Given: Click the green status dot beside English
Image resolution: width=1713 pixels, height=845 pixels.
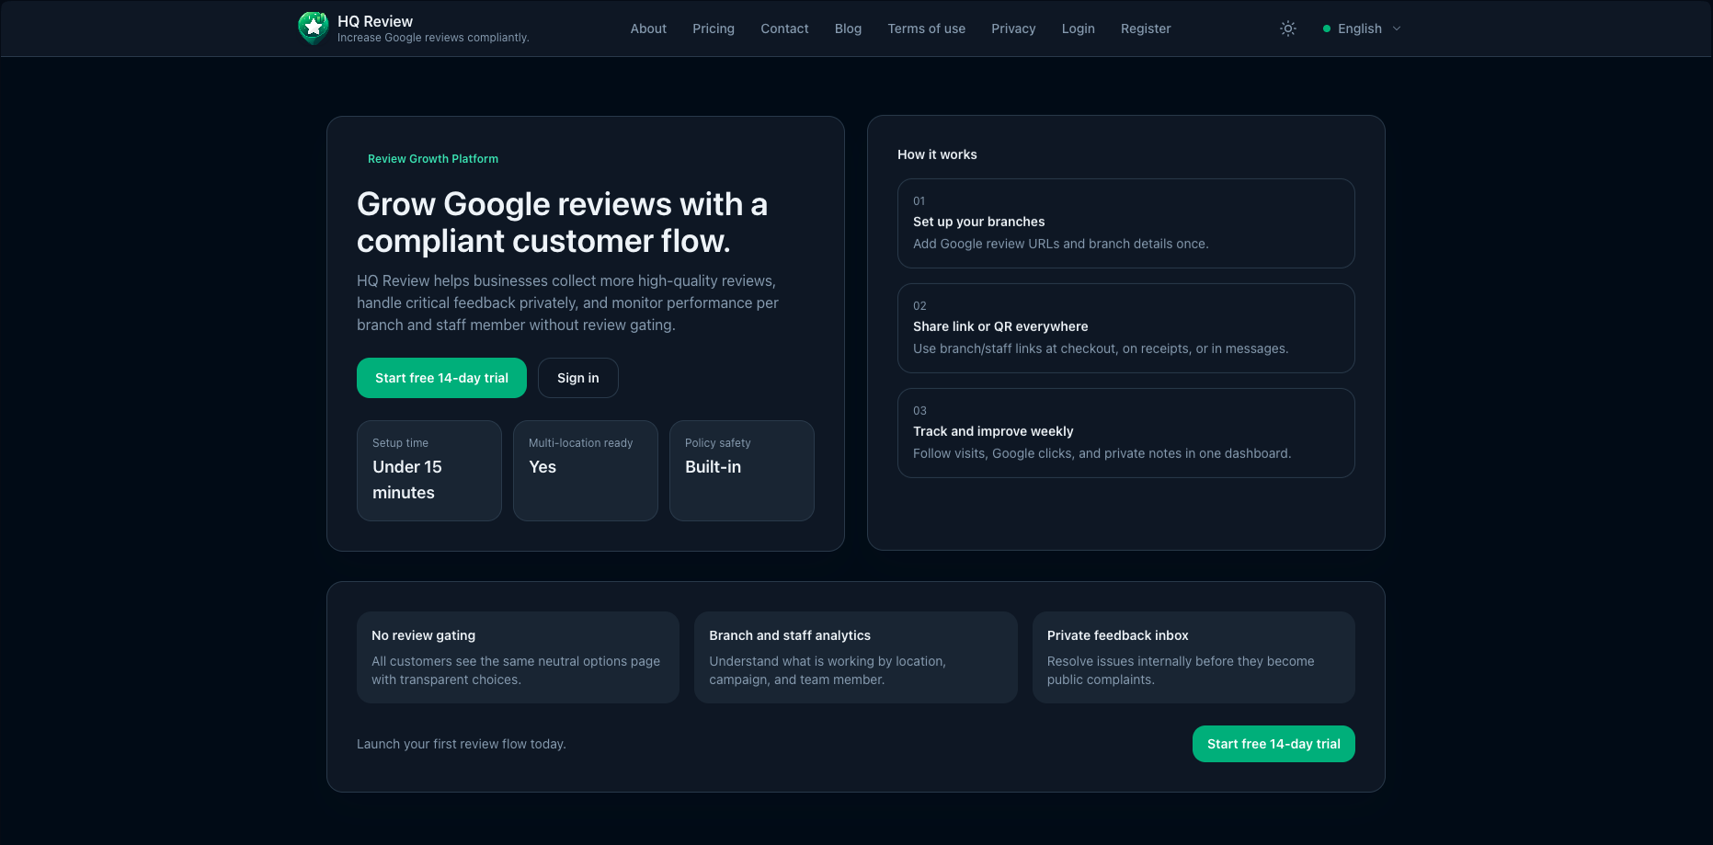Looking at the screenshot, I should coord(1327,29).
